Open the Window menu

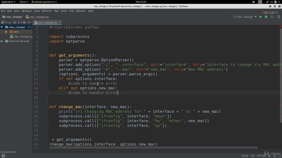[x=81, y=11]
